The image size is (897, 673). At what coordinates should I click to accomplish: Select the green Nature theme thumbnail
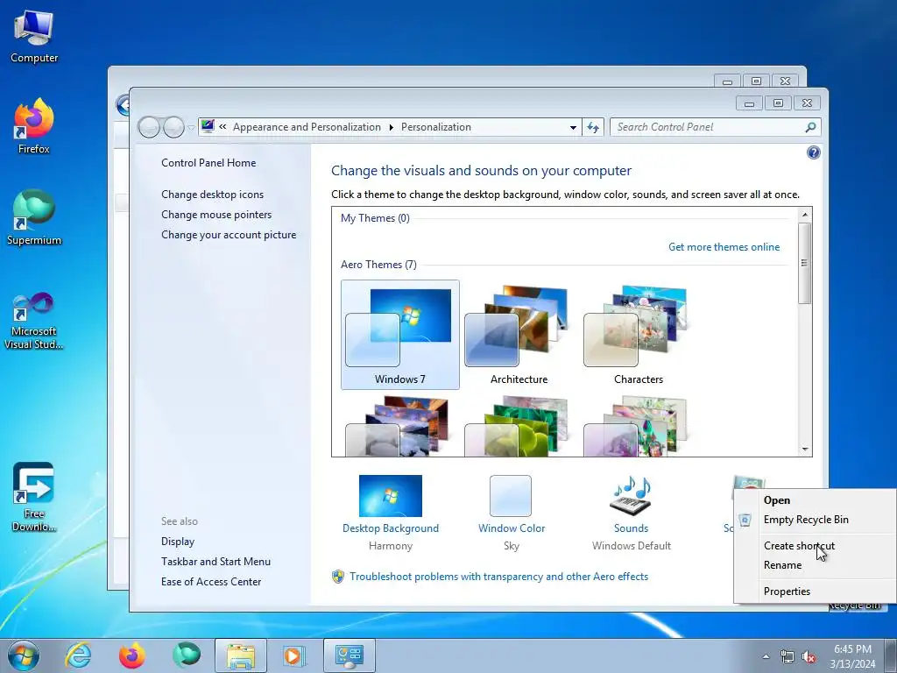(519, 426)
